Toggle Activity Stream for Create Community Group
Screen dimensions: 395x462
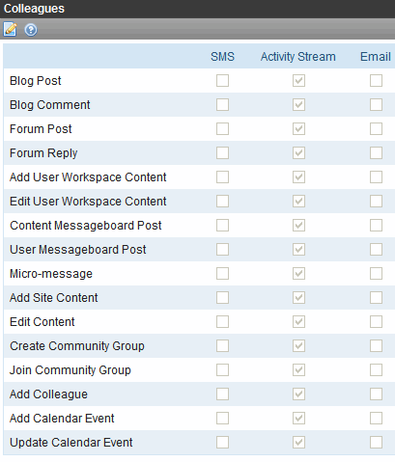pyautogui.click(x=298, y=345)
